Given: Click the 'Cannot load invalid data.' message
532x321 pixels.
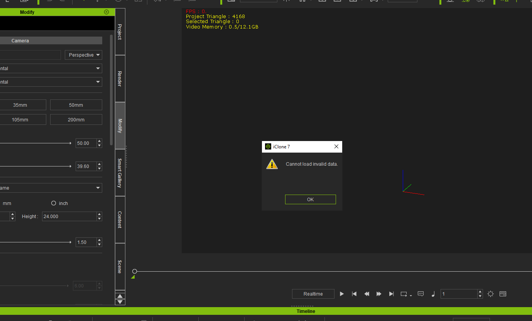Looking at the screenshot, I should (312, 164).
